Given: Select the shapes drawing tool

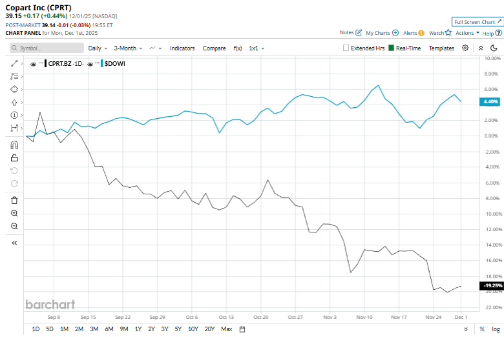Looking at the screenshot, I should pos(14,89).
